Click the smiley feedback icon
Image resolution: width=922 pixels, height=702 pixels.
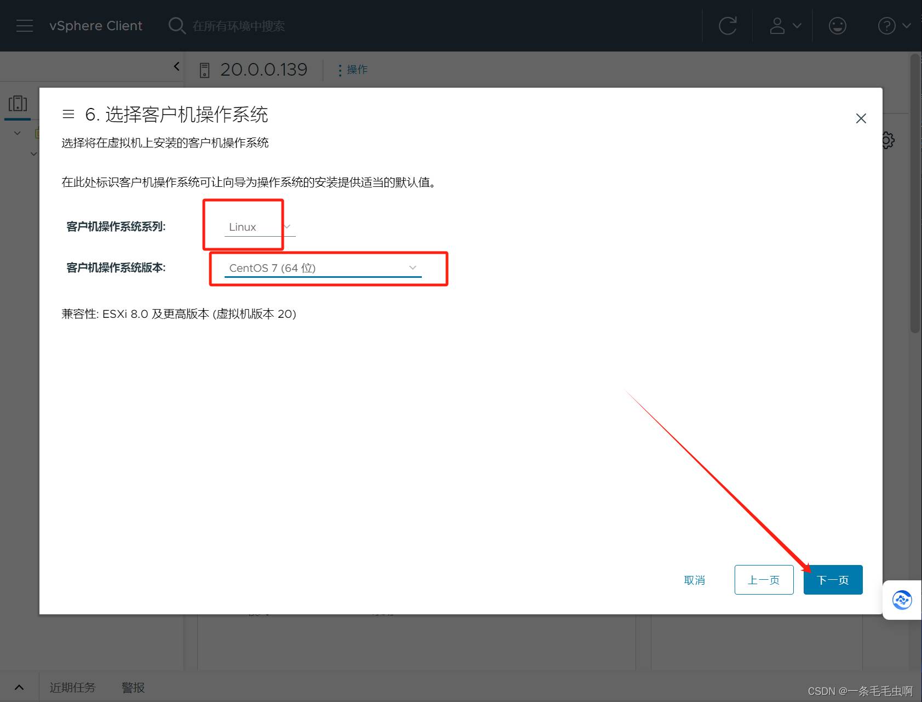point(837,26)
